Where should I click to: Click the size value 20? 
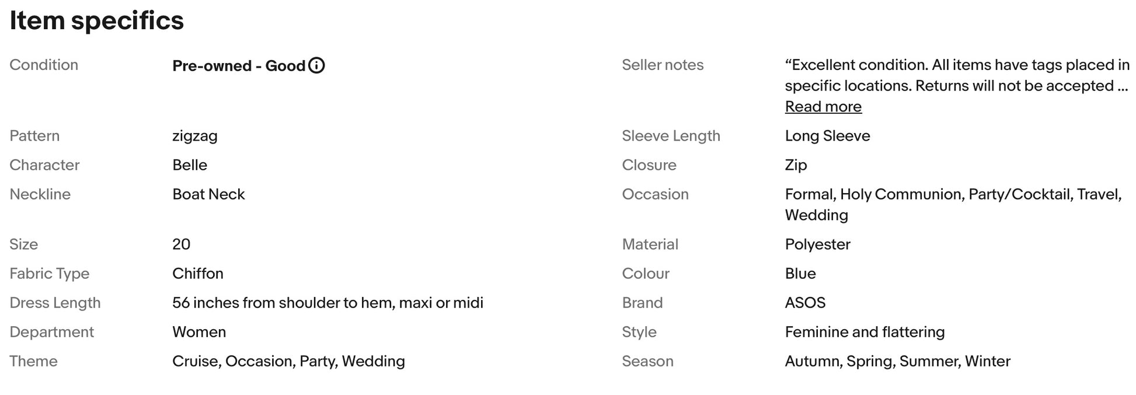(x=182, y=244)
